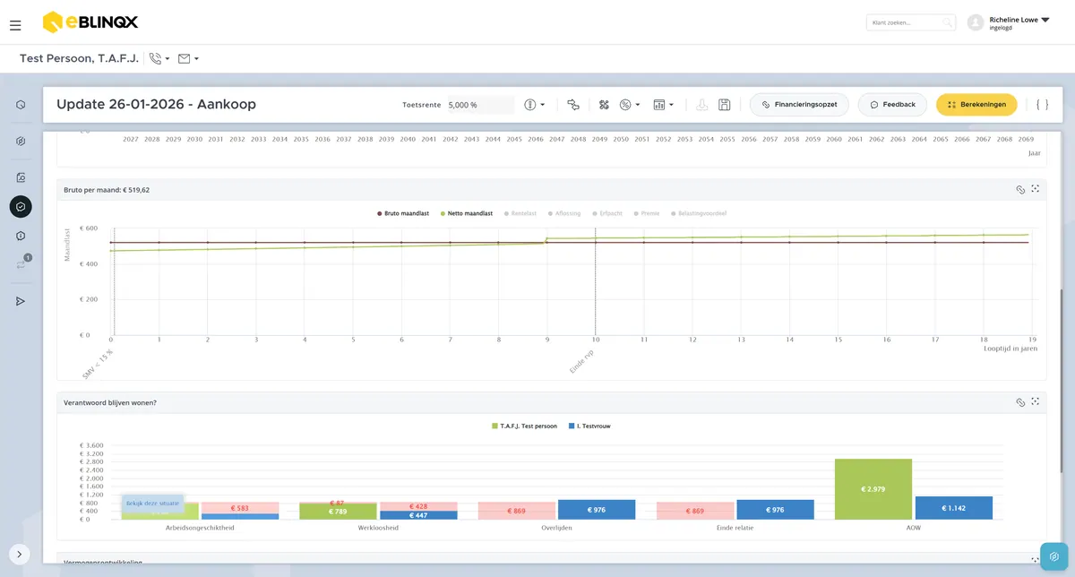This screenshot has height=577, width=1075.
Task: Select the active shield-check sidebar item
Action: pyautogui.click(x=21, y=207)
